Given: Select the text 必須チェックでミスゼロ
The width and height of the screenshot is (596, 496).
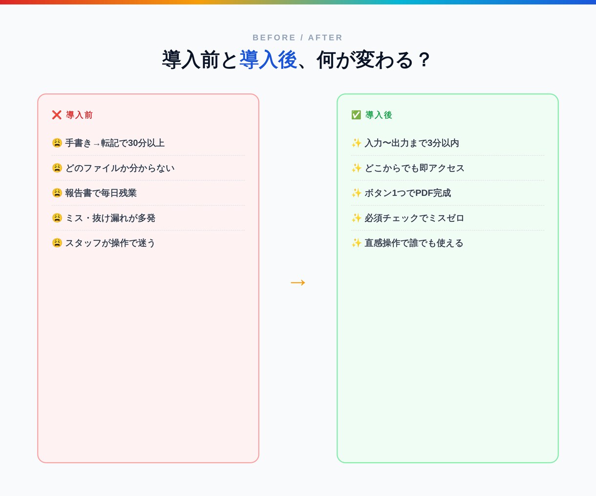Looking at the screenshot, I should point(414,217).
